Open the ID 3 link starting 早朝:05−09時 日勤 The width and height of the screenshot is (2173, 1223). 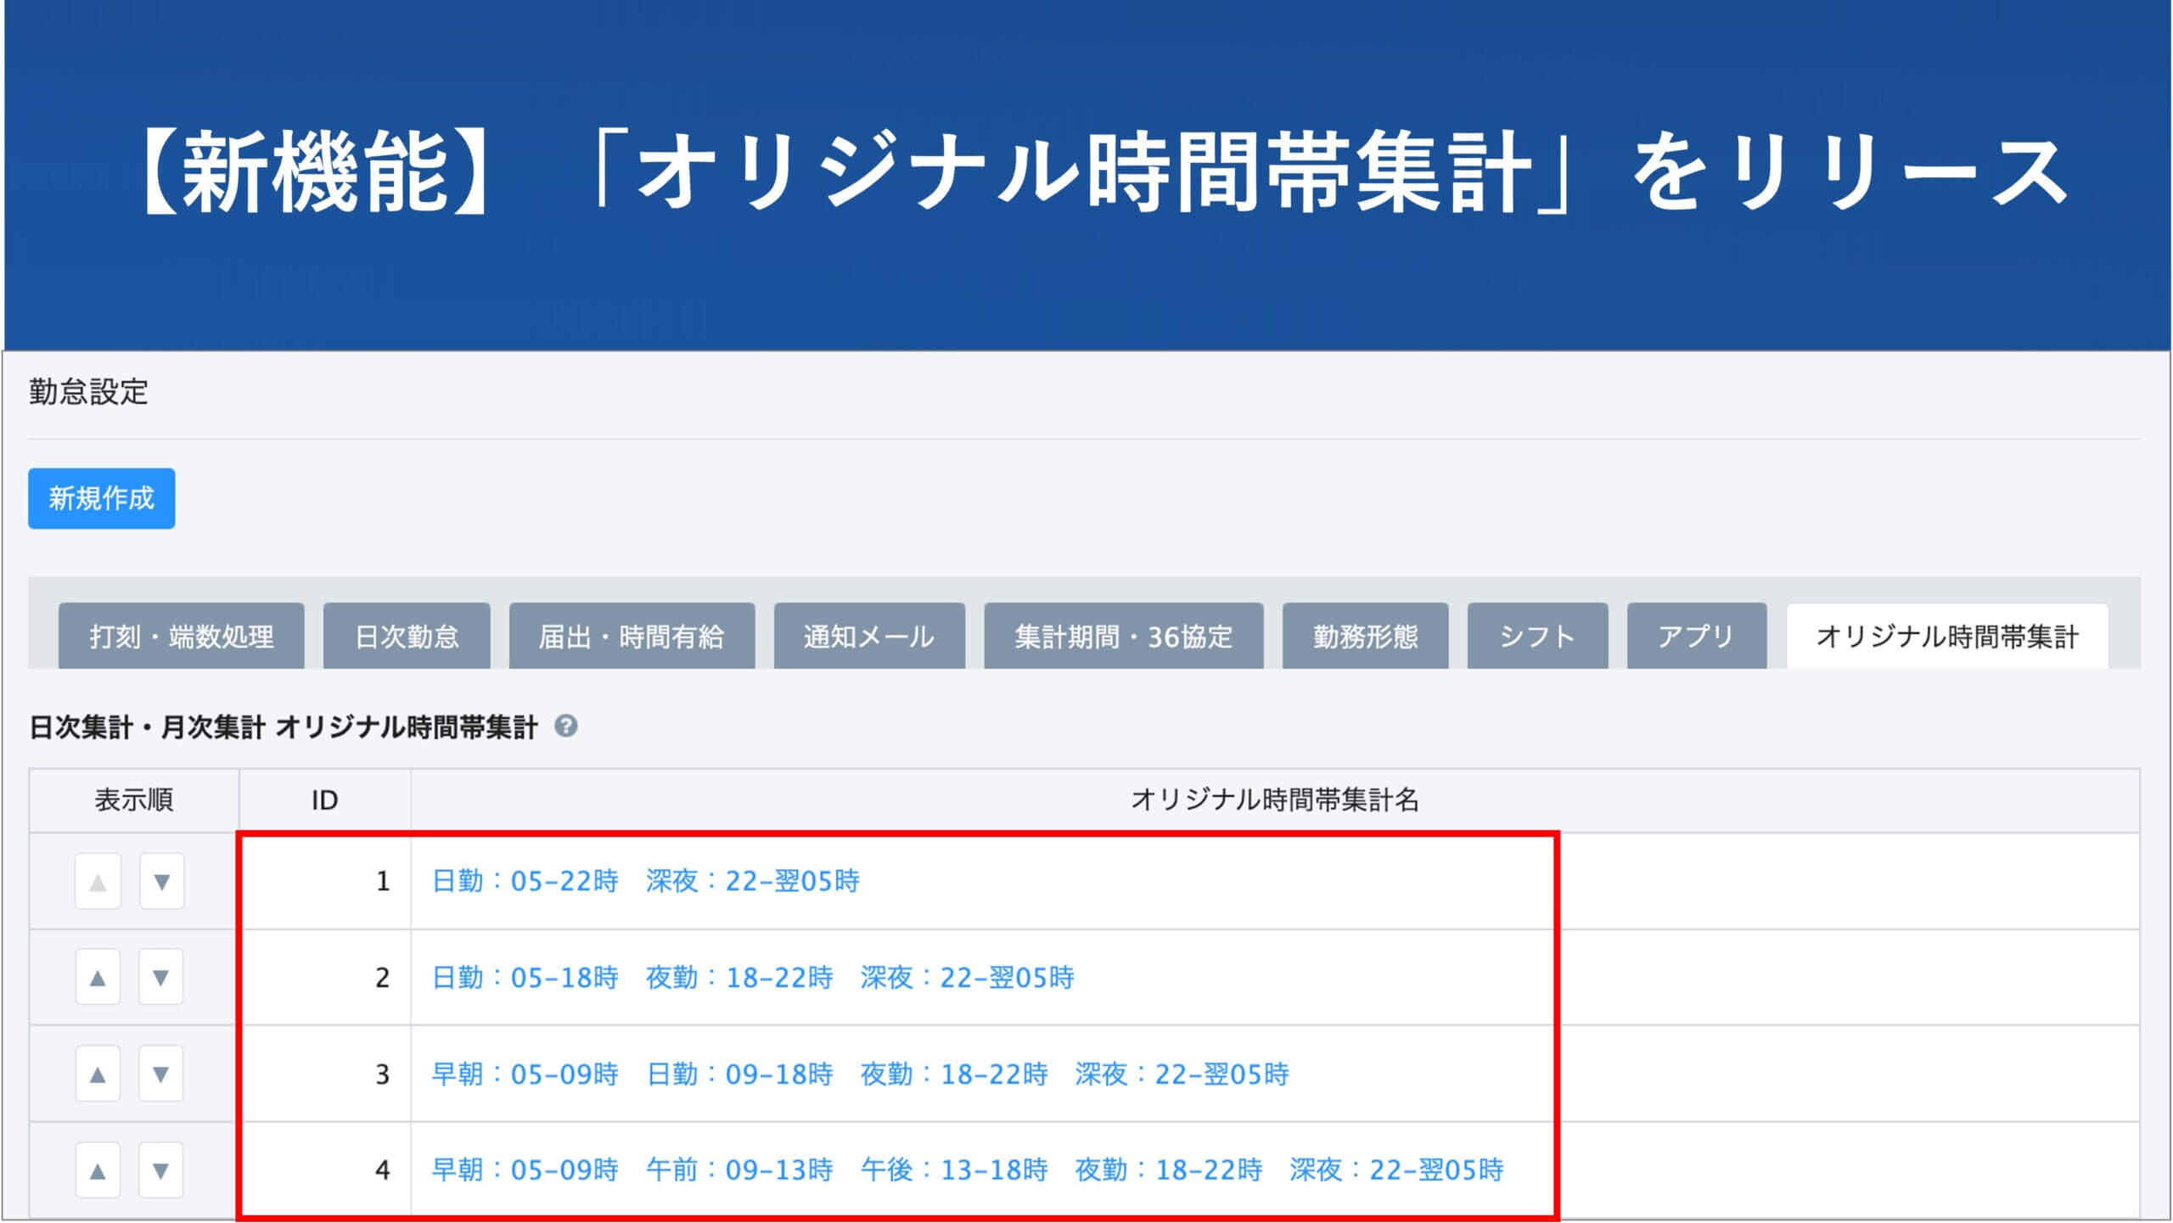(x=861, y=1074)
